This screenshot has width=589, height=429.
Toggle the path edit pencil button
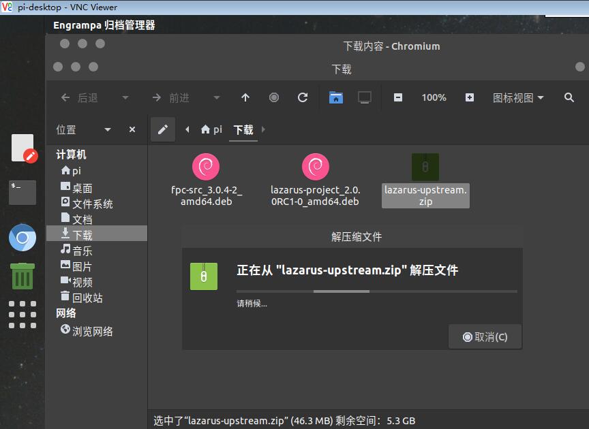[163, 129]
